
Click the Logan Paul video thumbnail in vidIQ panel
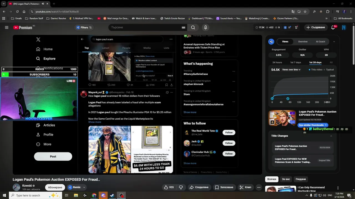tap(282, 118)
